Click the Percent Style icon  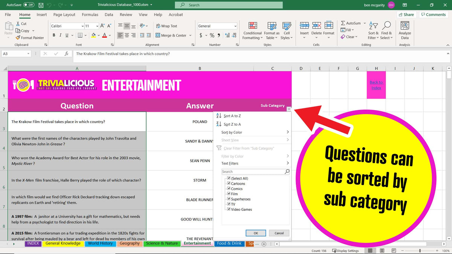pos(212,35)
